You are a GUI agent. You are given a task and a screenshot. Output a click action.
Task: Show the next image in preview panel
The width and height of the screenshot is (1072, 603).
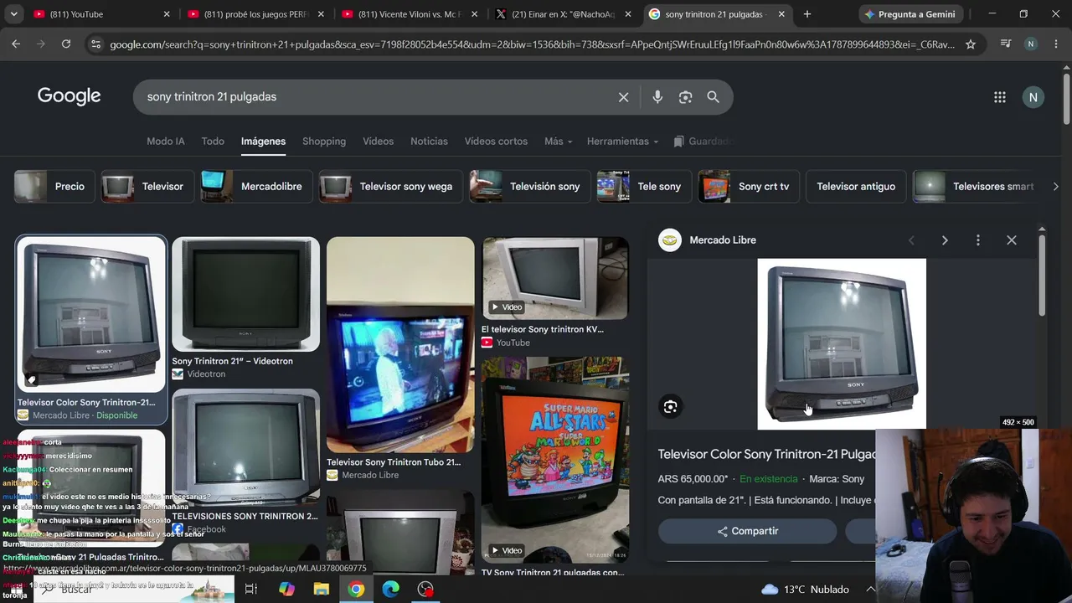(945, 240)
